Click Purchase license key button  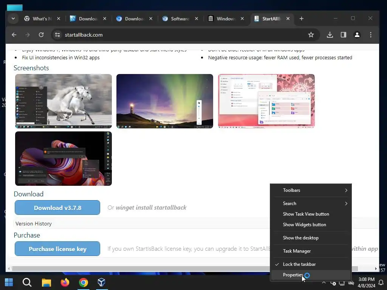(57, 249)
